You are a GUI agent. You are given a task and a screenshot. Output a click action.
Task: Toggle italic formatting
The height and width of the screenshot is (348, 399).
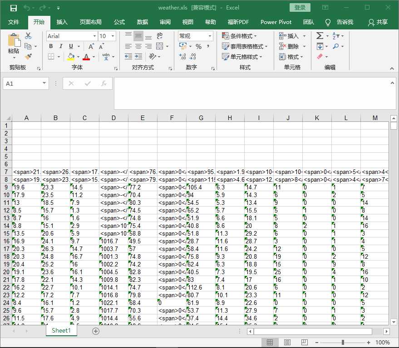click(61, 46)
